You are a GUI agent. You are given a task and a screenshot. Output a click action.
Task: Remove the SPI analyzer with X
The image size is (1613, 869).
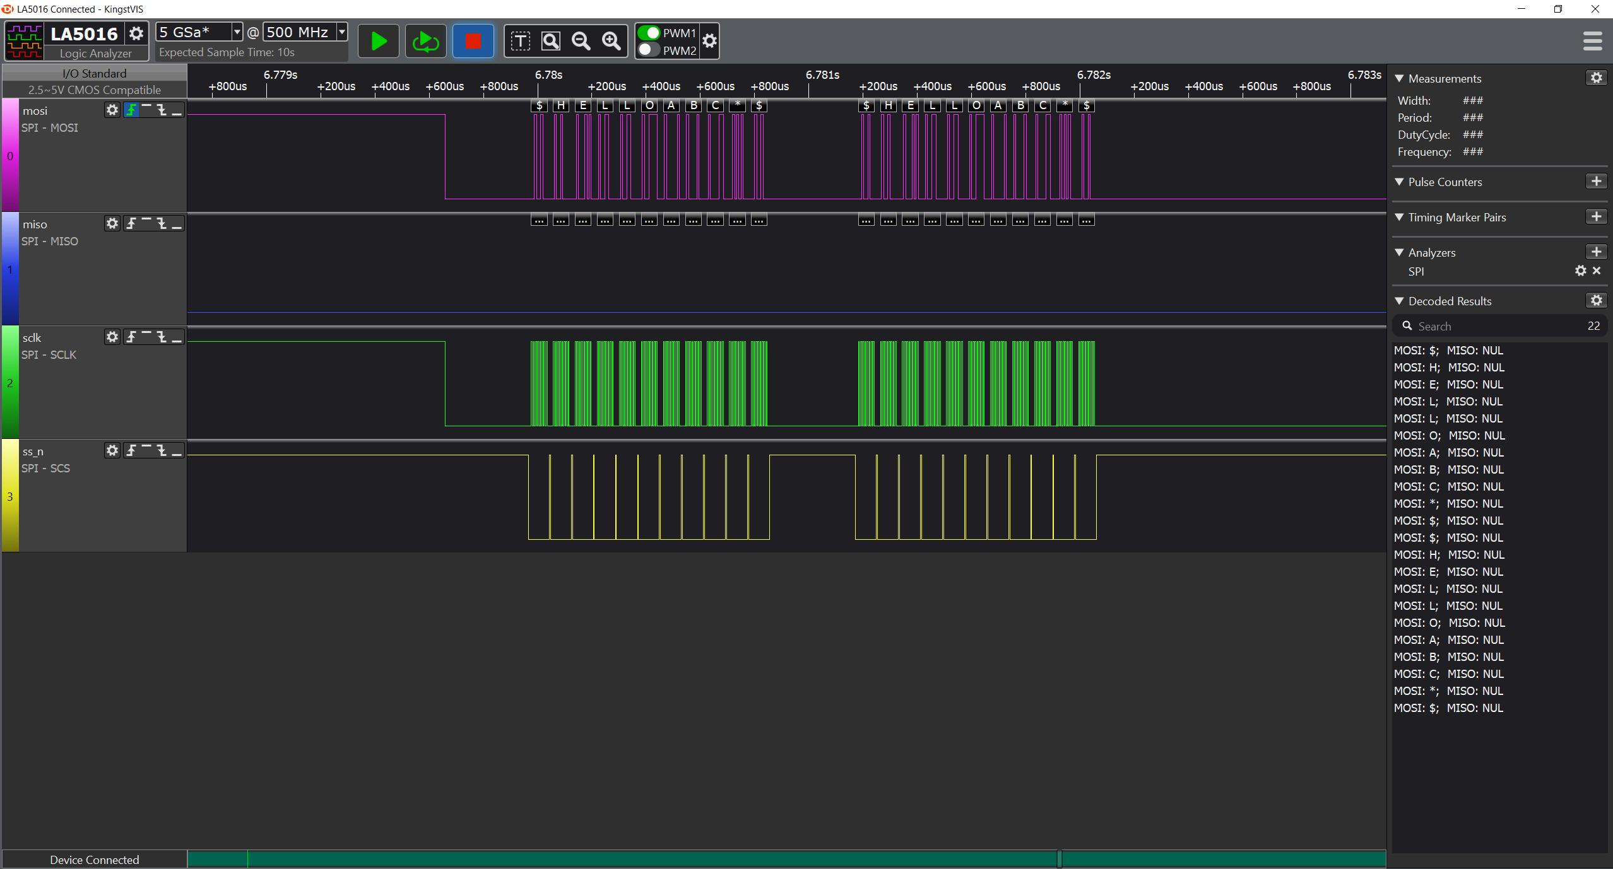pyautogui.click(x=1597, y=271)
